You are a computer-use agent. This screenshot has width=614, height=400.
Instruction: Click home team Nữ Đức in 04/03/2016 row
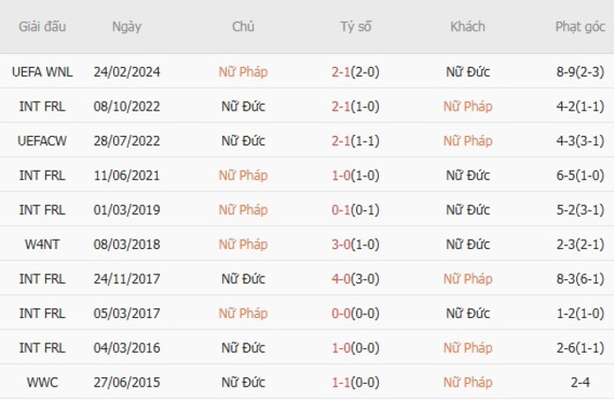243,348
